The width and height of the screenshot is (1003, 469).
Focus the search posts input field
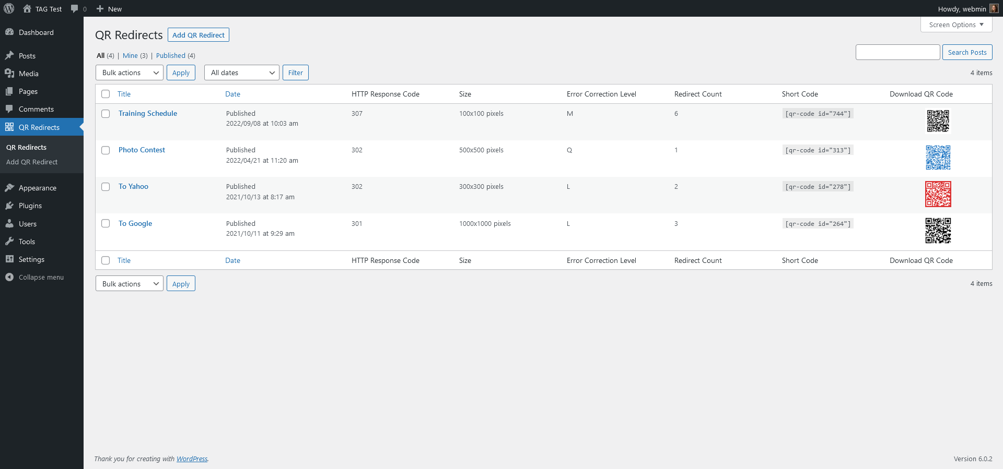[897, 52]
